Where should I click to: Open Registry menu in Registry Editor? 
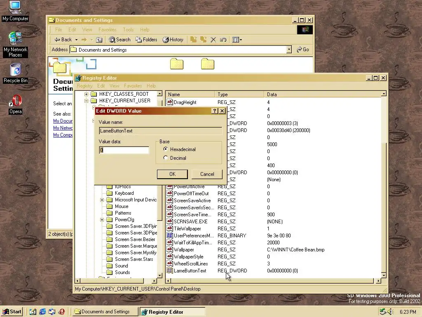(84, 86)
